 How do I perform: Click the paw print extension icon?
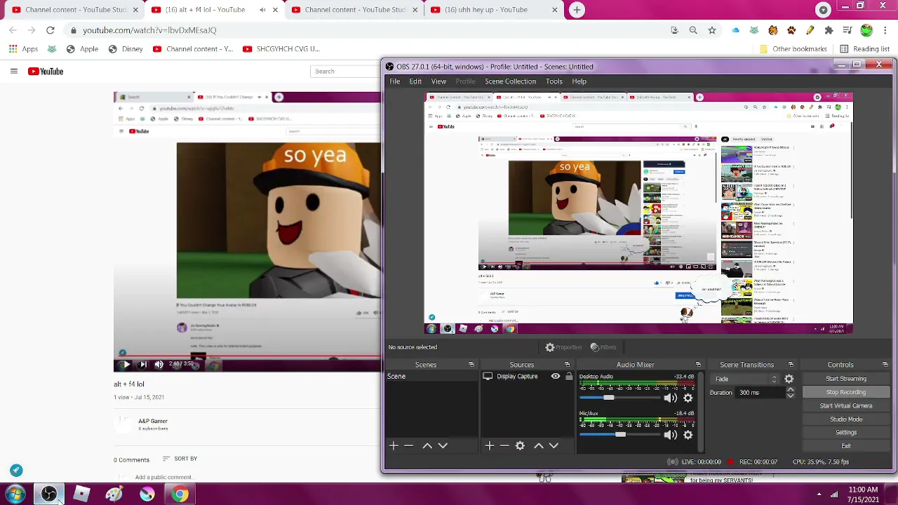(791, 30)
